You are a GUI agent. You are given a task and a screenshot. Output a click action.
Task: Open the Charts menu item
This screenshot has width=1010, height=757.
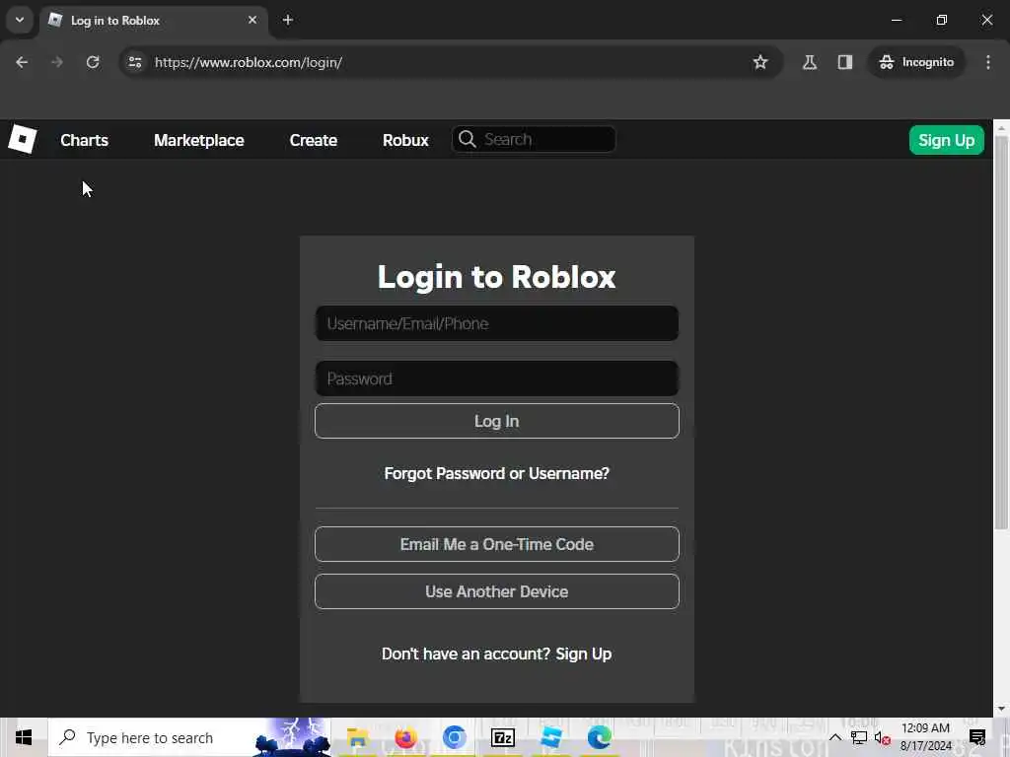pos(85,140)
